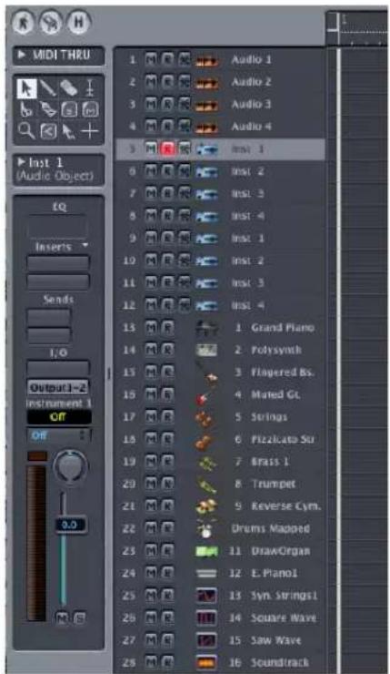Click the Muted Gt. red guitar icon
390x674 pixels.
click(204, 396)
